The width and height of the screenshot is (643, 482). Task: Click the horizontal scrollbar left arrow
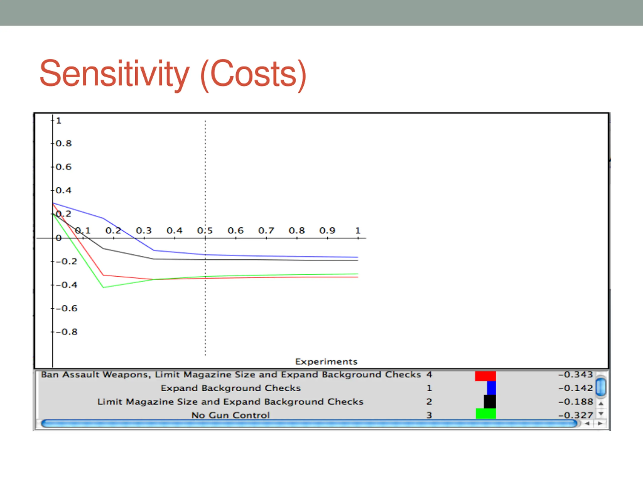click(x=587, y=423)
